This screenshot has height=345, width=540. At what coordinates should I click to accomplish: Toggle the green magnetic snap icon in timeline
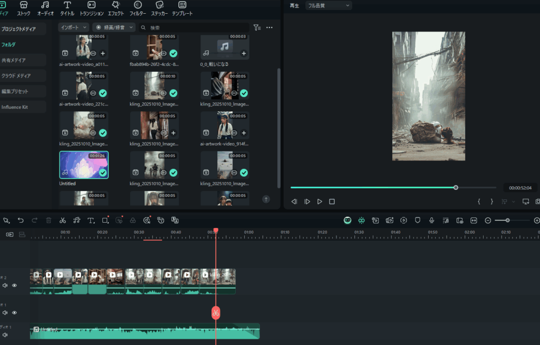point(361,221)
